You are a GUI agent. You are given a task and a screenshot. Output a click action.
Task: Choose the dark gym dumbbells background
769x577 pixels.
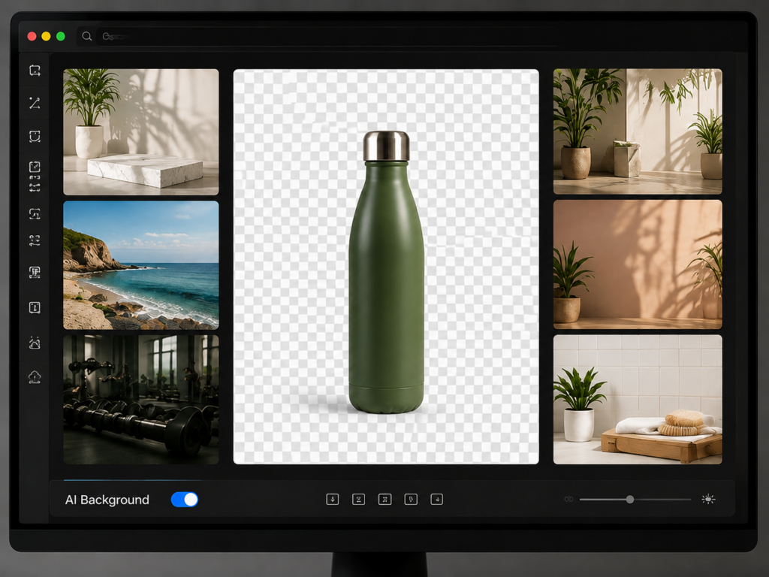(140, 400)
